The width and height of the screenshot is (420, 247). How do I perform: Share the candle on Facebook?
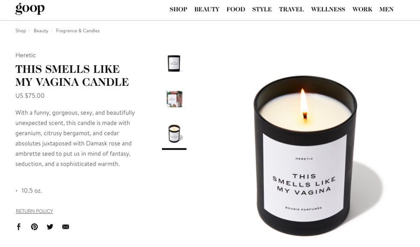[19, 227]
